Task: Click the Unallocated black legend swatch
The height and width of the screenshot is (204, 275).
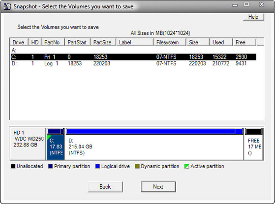Action: coord(13,166)
